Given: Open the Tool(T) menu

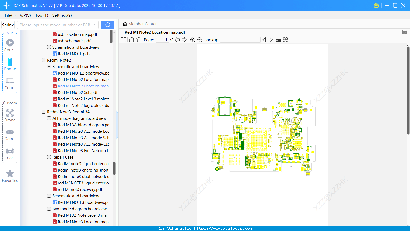Looking at the screenshot, I should (41, 15).
